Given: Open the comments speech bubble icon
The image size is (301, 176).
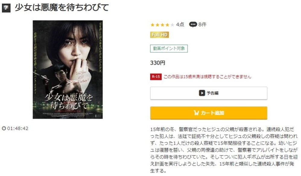Looking at the screenshot, I should coord(193,24).
